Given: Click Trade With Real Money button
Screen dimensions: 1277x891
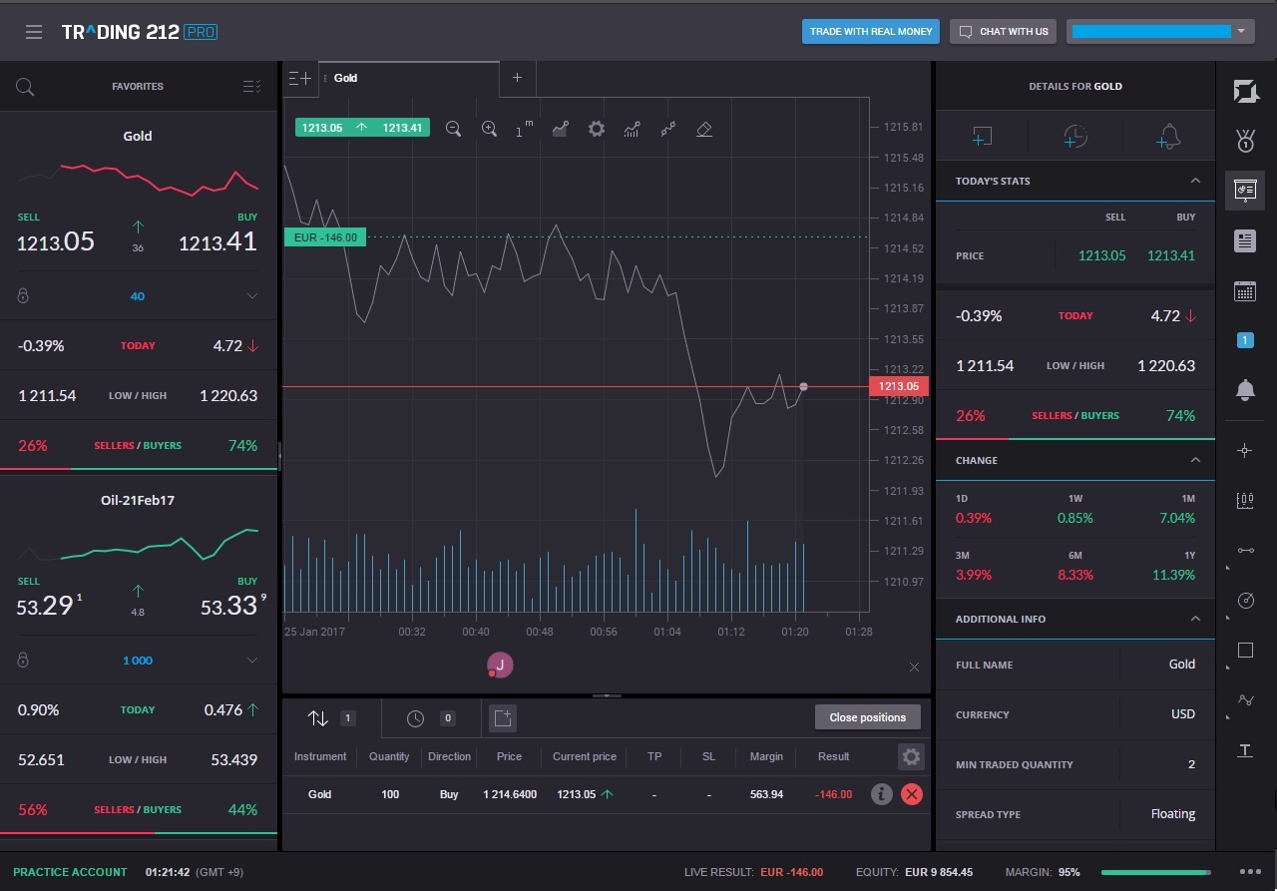Looking at the screenshot, I should [871, 32].
